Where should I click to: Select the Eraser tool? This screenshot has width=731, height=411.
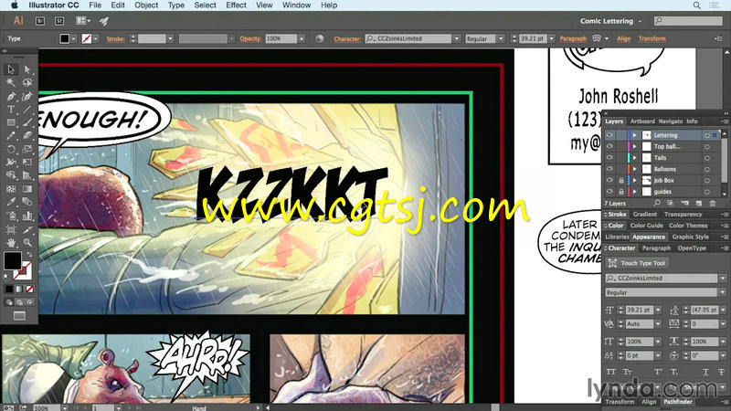pos(27,135)
